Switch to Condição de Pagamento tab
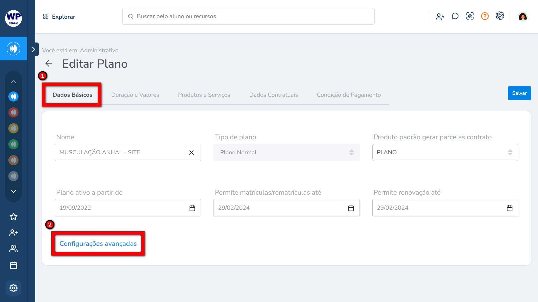538x302 pixels. coord(349,95)
